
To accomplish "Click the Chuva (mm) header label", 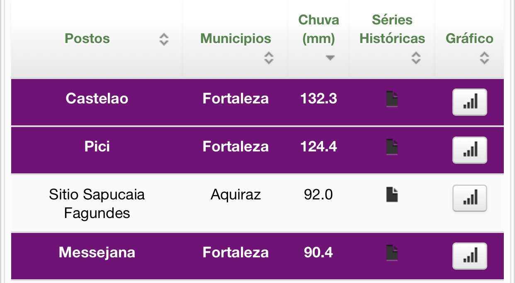I will (318, 29).
